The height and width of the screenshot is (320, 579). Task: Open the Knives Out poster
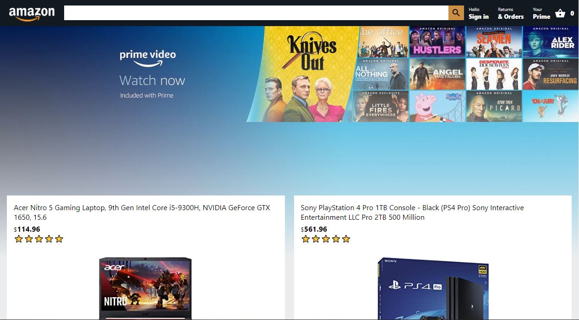click(303, 74)
